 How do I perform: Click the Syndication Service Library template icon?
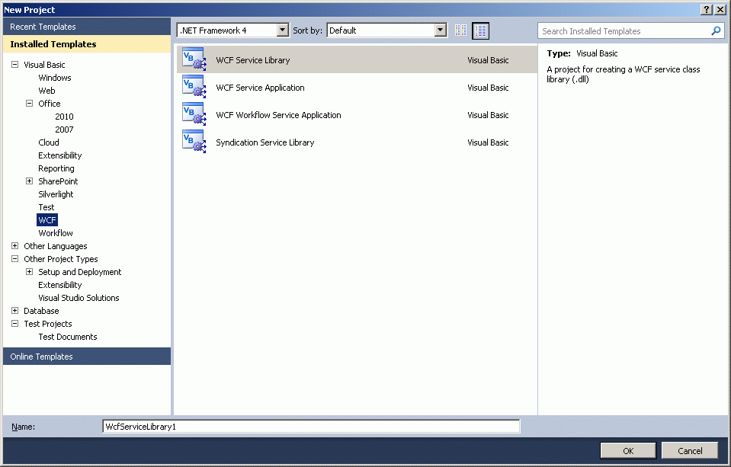tap(194, 142)
